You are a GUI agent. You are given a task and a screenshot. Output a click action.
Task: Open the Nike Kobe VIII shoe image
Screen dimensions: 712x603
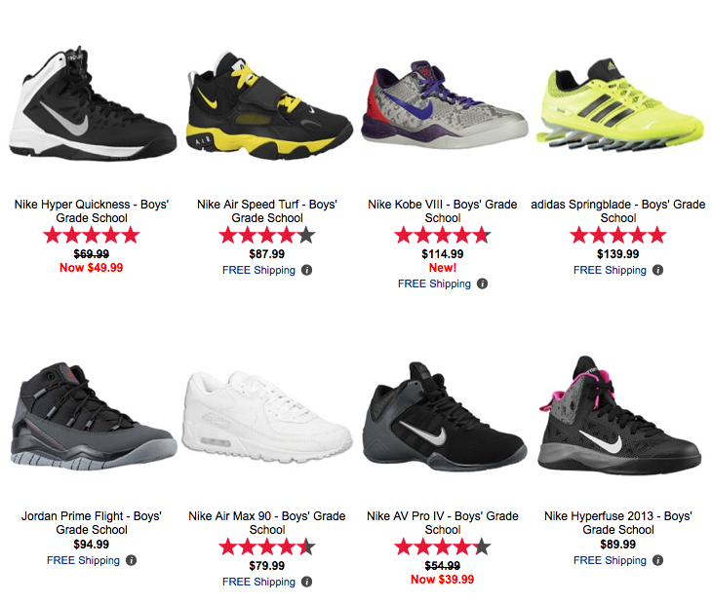click(444, 104)
